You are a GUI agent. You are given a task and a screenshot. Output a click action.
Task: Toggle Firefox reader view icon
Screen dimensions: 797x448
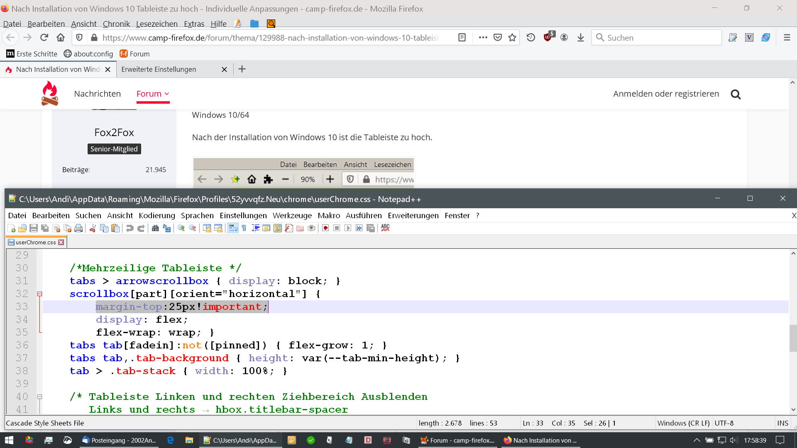point(462,38)
